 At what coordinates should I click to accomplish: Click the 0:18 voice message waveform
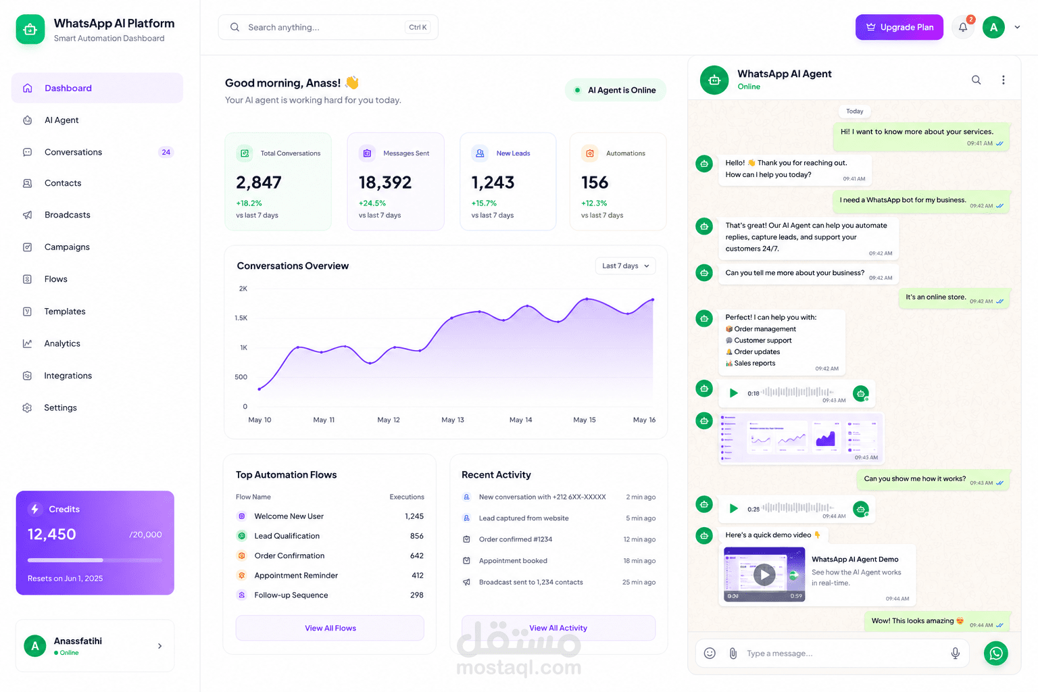click(x=798, y=392)
